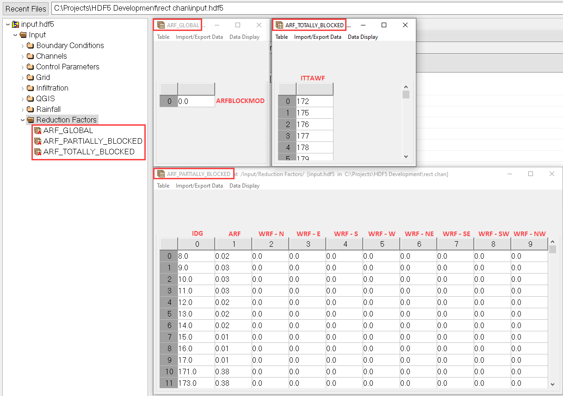The width and height of the screenshot is (563, 396).
Task: Expand the Rainfall folder node
Action: tap(23, 110)
